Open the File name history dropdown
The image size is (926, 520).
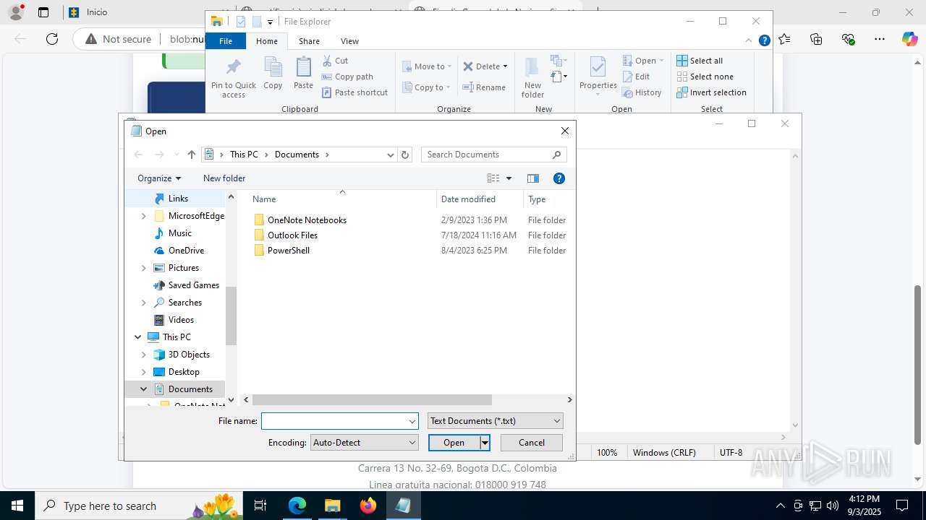click(412, 421)
